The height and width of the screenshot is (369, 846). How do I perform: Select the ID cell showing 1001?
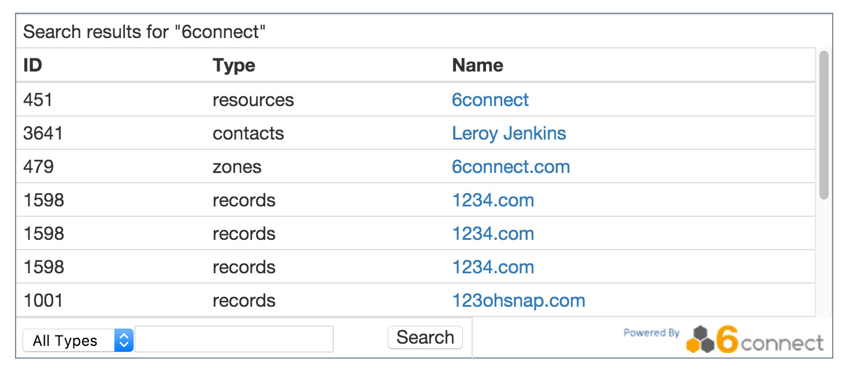(x=43, y=300)
